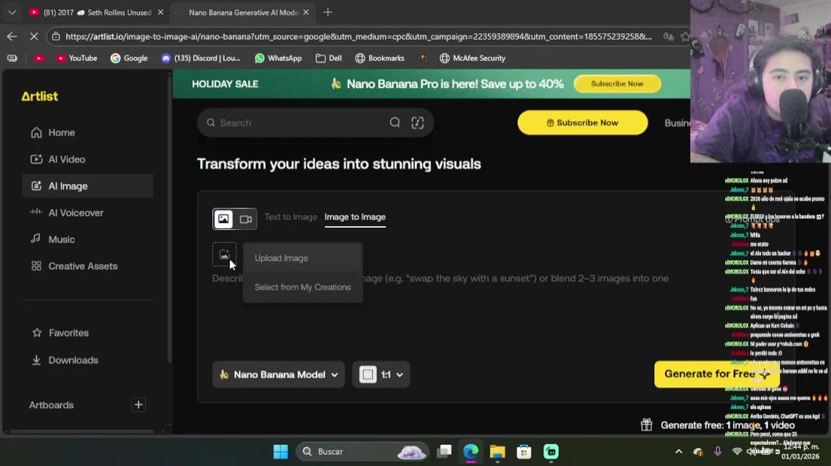Open Microsoft Store from the taskbar
The image size is (831, 466).
point(524,451)
